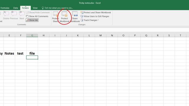Viewport: 189px width, 106px height.
Task: Open Allow Users to Edit Ranges
Action: [95, 16]
